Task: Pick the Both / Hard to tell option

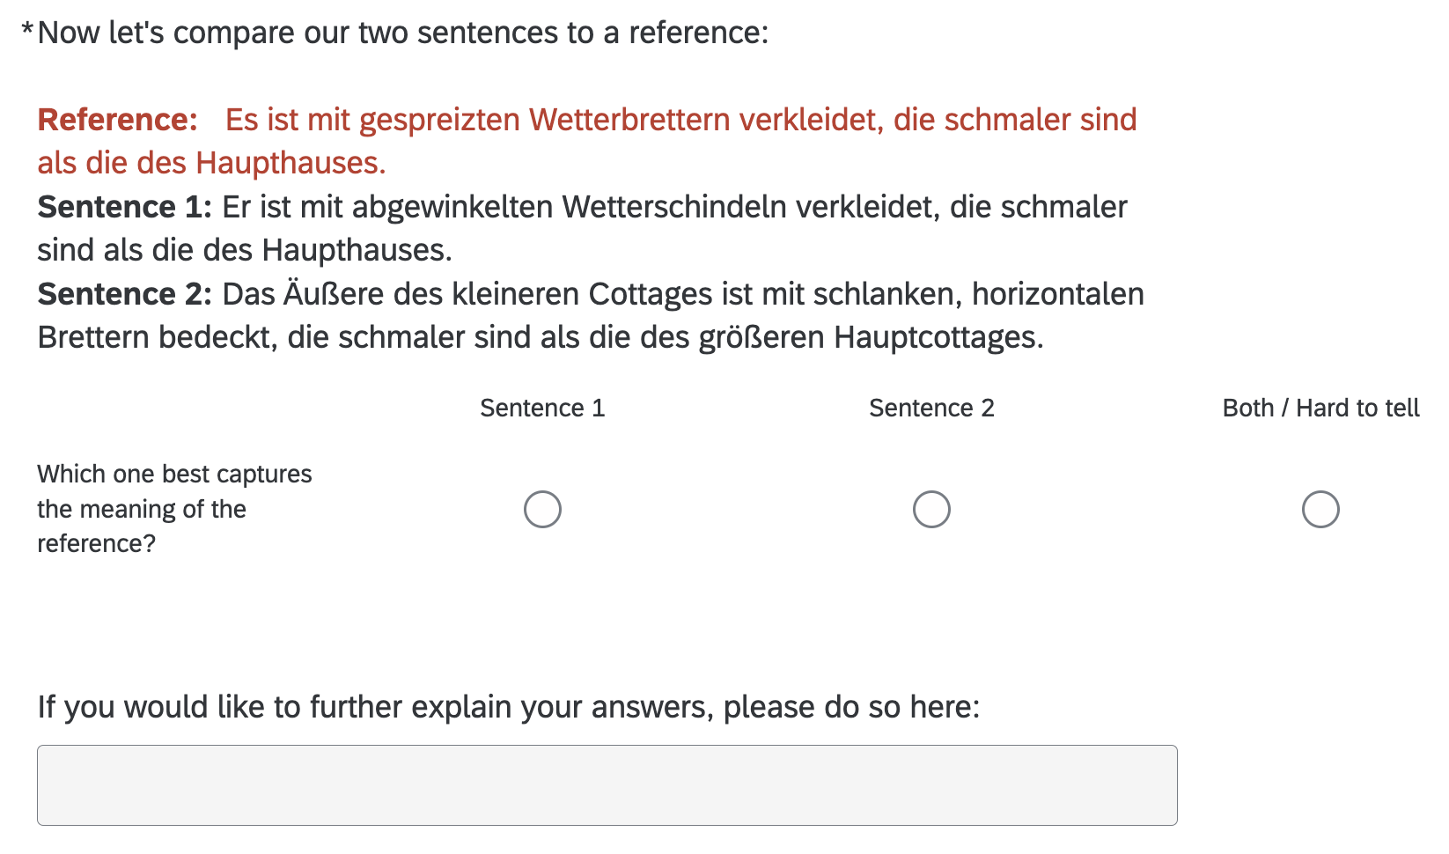Action: click(x=1320, y=510)
